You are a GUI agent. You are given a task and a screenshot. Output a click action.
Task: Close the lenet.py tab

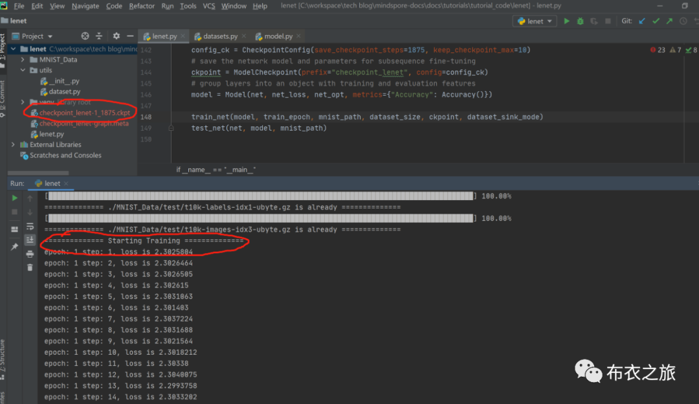click(183, 36)
